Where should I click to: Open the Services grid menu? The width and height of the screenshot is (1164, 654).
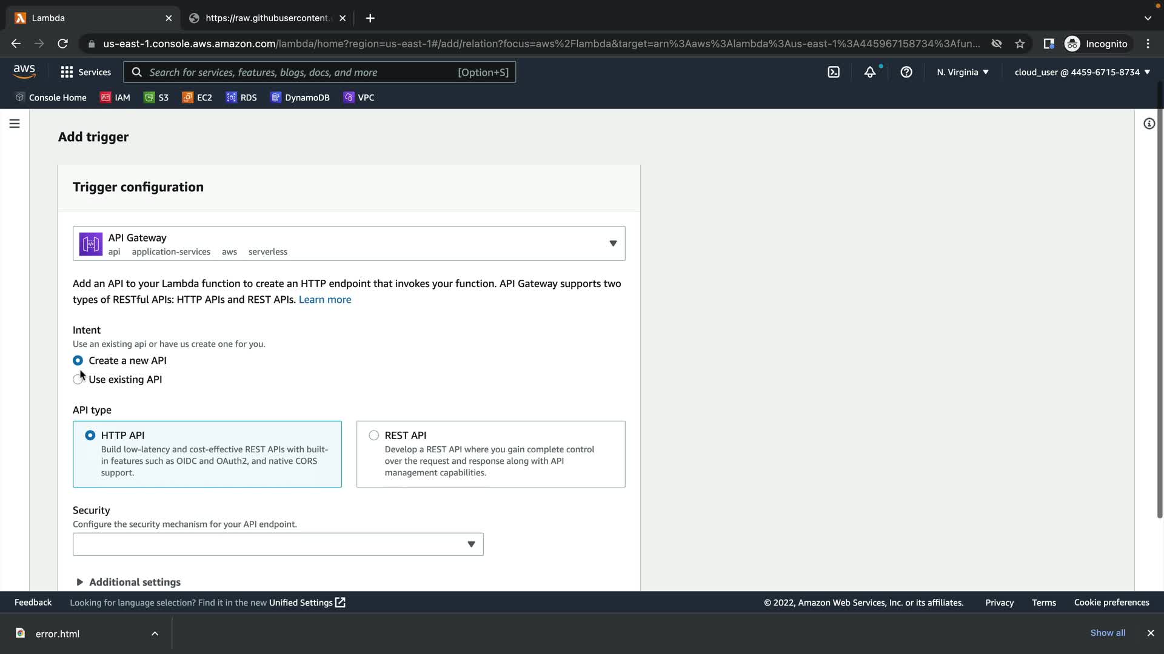86,72
